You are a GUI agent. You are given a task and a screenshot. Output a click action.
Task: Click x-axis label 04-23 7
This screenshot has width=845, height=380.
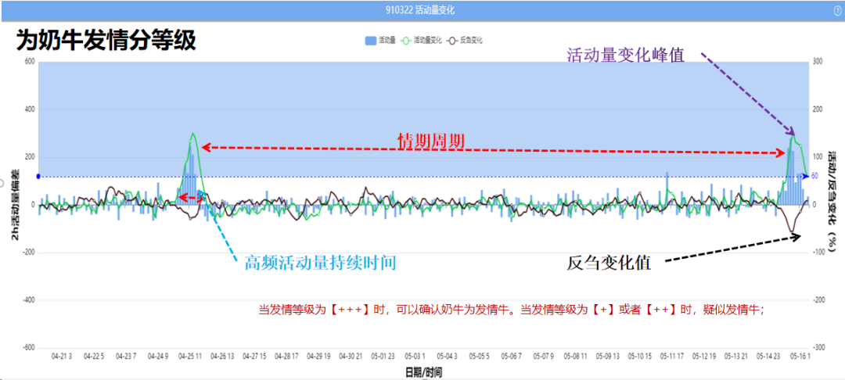(x=125, y=357)
